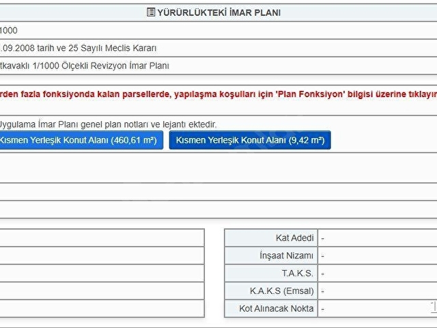This screenshot has width=437, height=328.
Task: Click the K.A.K.S (Emsal) value cell
Action: pyautogui.click(x=378, y=291)
